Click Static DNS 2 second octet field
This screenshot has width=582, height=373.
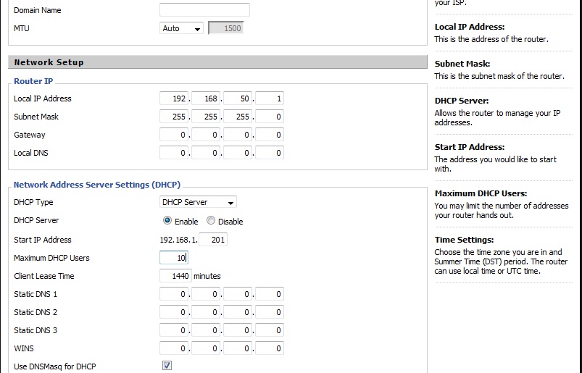click(x=206, y=312)
